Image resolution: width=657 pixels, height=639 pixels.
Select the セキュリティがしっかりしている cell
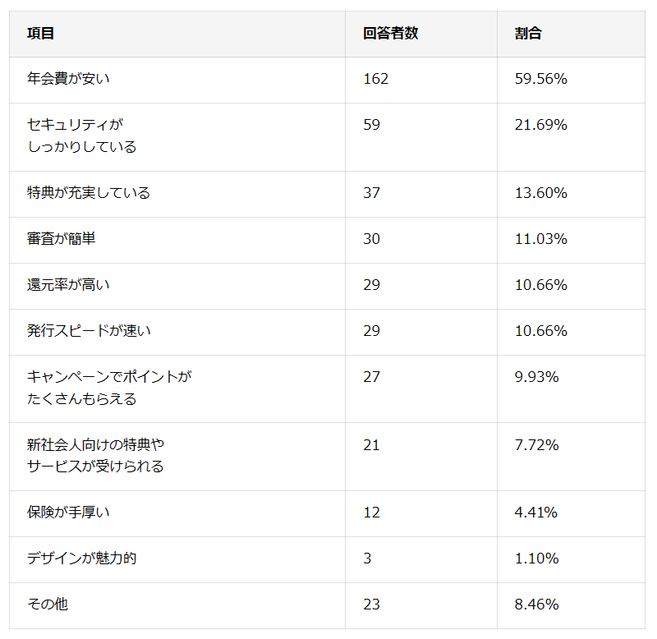81,136
